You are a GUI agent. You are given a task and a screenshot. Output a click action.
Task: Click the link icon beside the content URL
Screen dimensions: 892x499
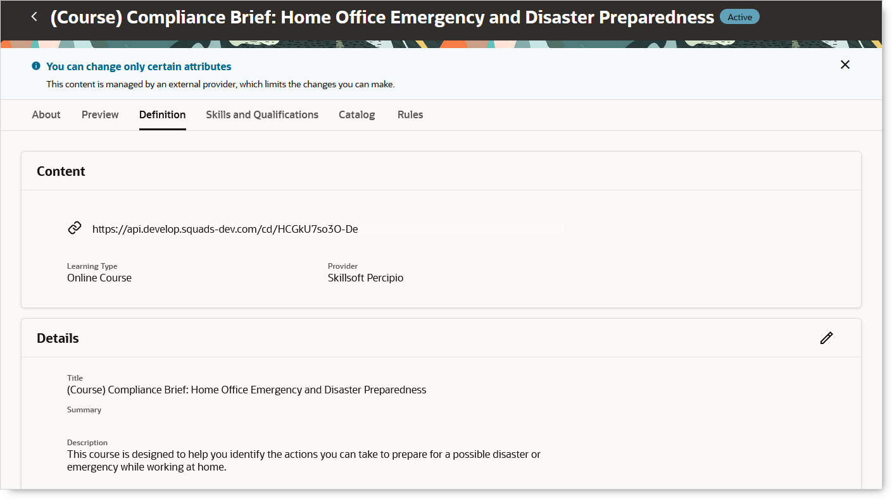click(x=75, y=228)
